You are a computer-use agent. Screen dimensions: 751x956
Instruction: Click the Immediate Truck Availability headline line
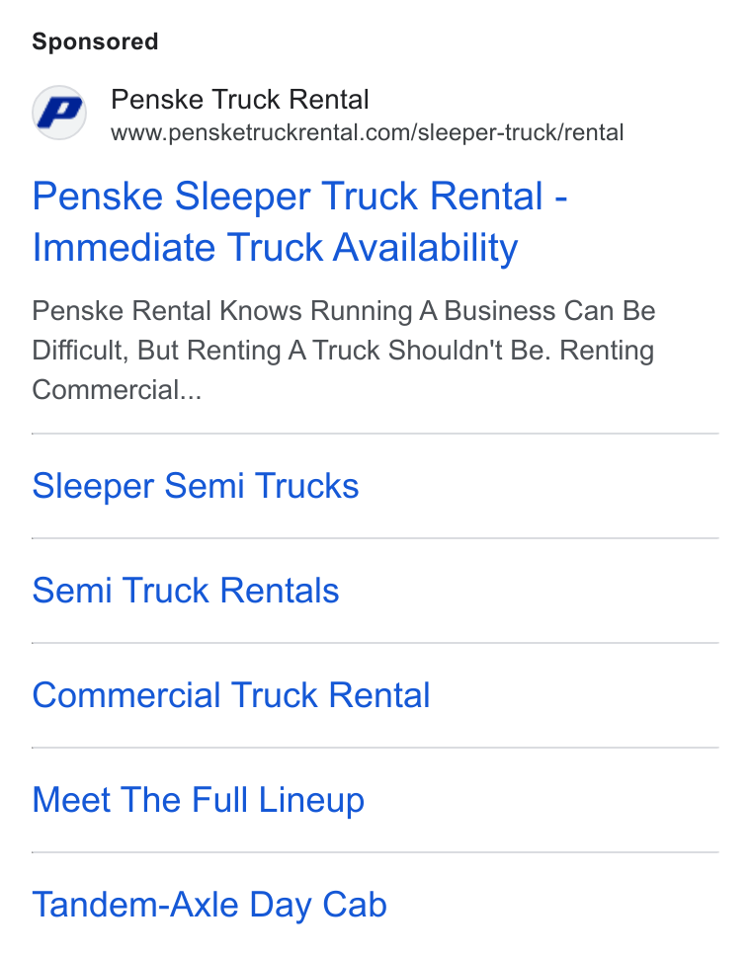tap(275, 248)
